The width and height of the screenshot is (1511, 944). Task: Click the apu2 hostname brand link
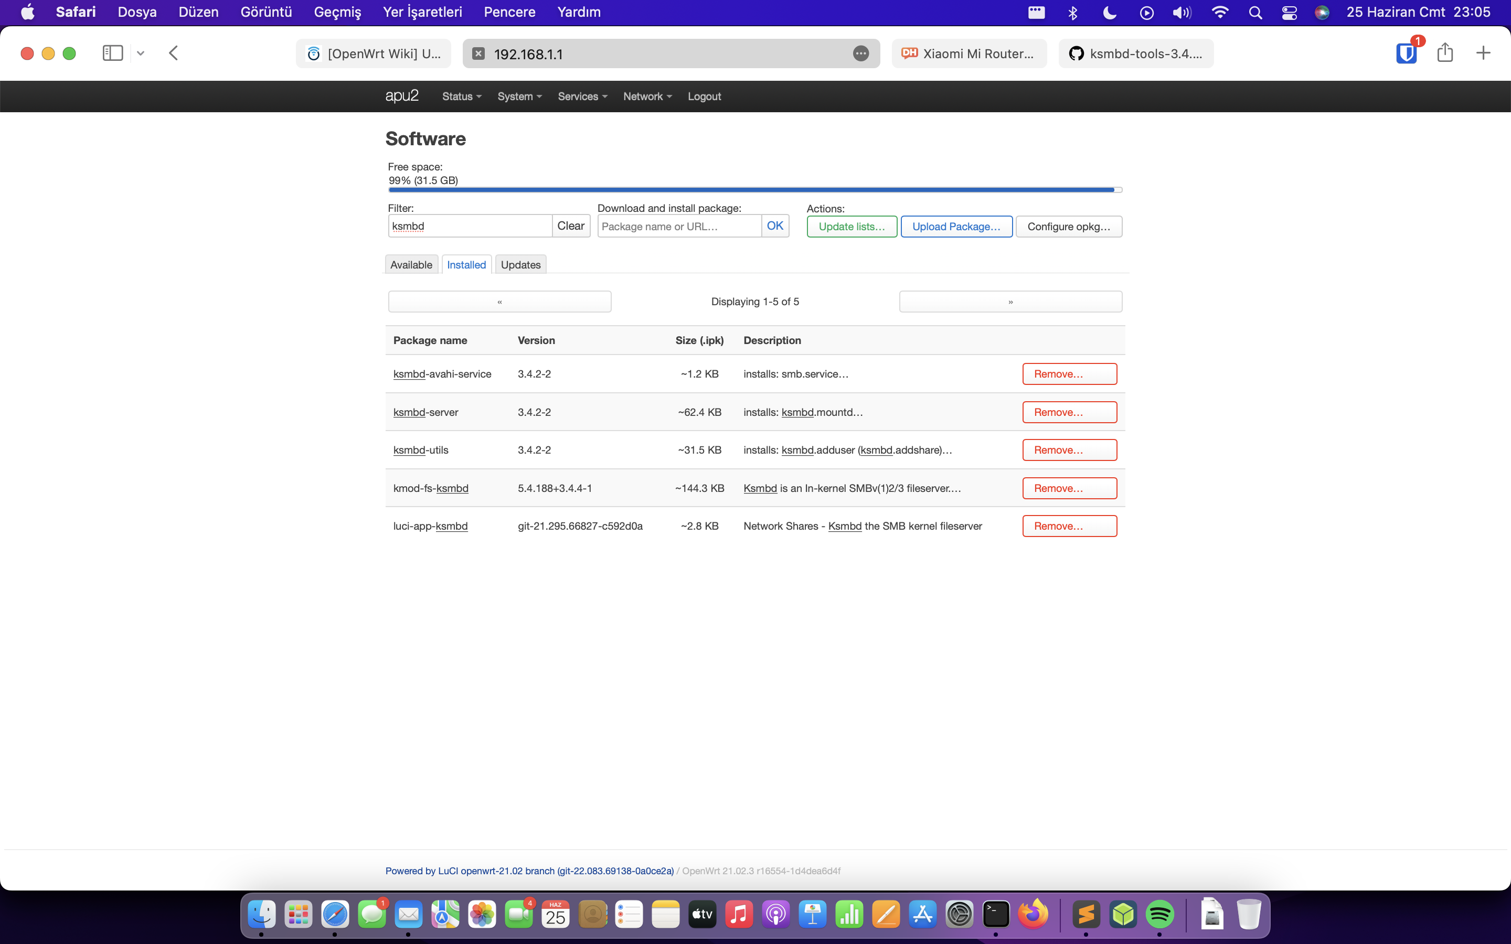401,95
